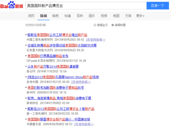Switch to the 图片 tab
Image resolution: width=171 pixels, height=129 pixels.
(x=92, y=16)
